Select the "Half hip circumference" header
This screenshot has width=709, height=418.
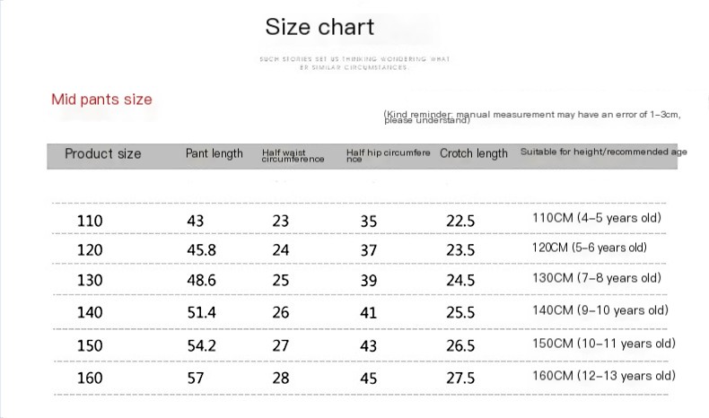[389, 156]
